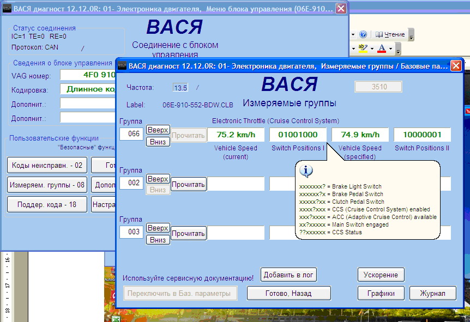Open the Журнал button
Screen dimensions: 470x322
point(432,294)
